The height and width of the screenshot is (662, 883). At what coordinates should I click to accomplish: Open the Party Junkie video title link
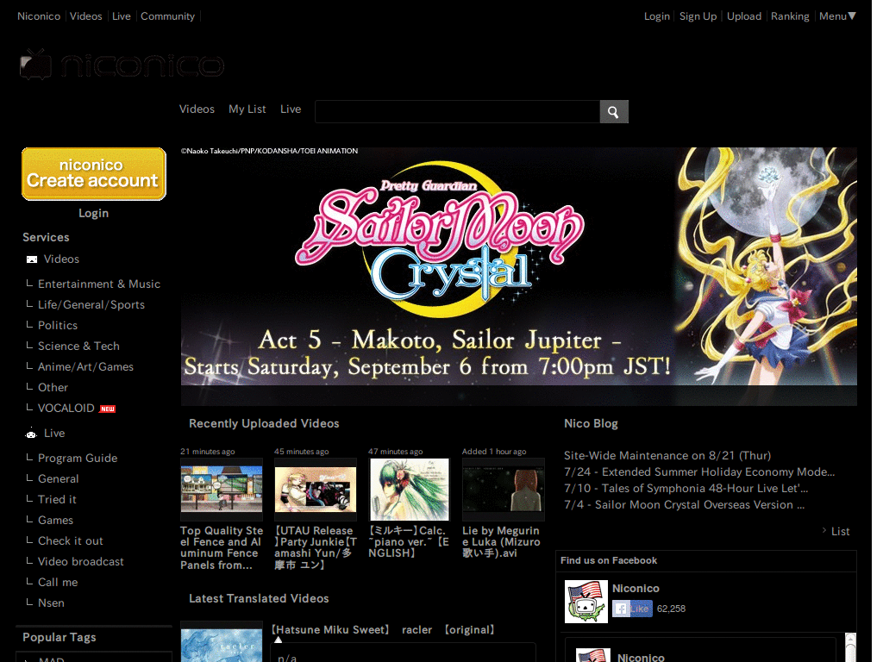[316, 547]
